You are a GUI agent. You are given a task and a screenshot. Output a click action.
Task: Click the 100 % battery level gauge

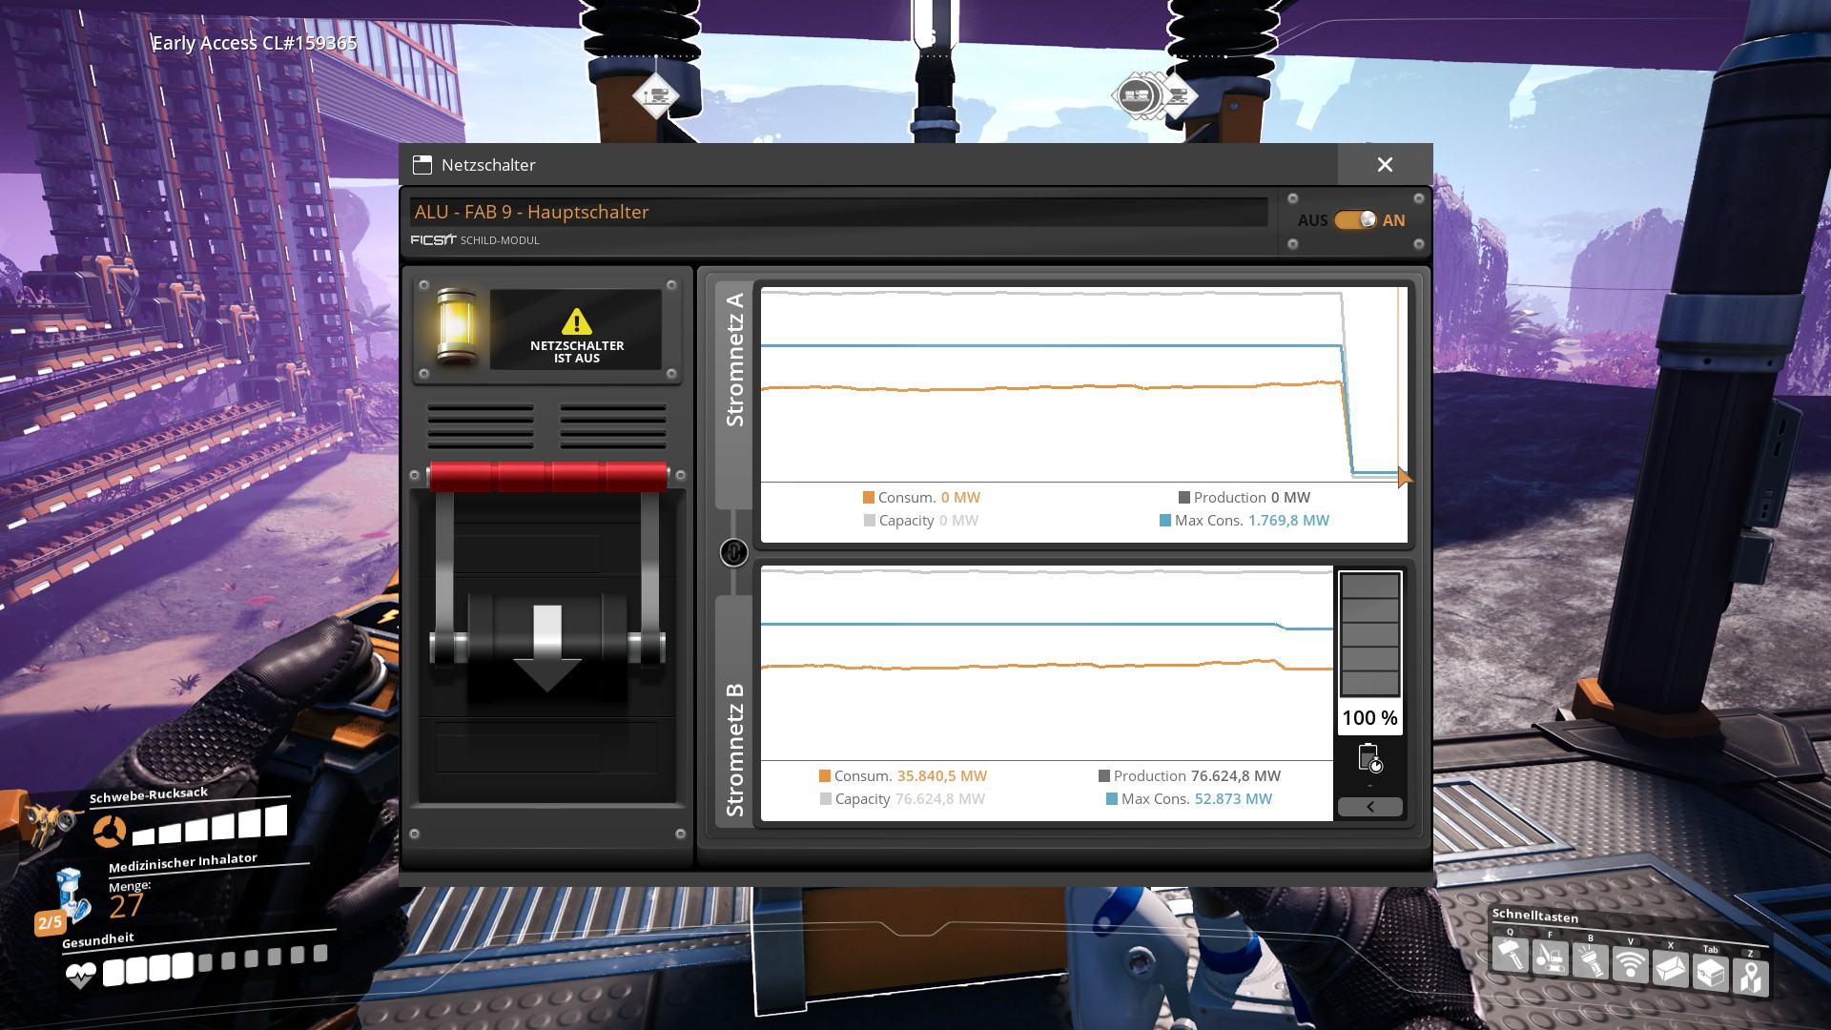click(1370, 652)
